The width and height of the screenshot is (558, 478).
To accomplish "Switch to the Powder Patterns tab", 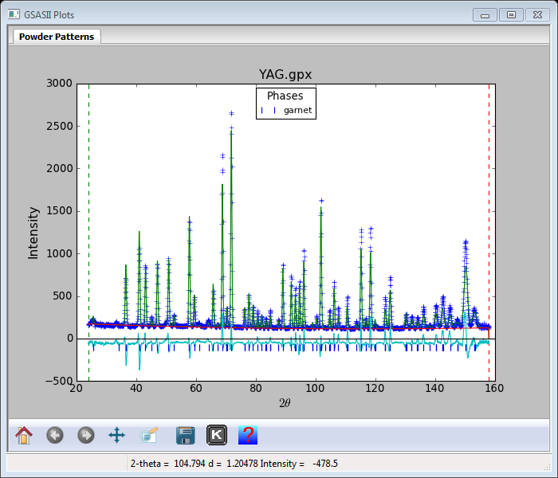I will [57, 37].
